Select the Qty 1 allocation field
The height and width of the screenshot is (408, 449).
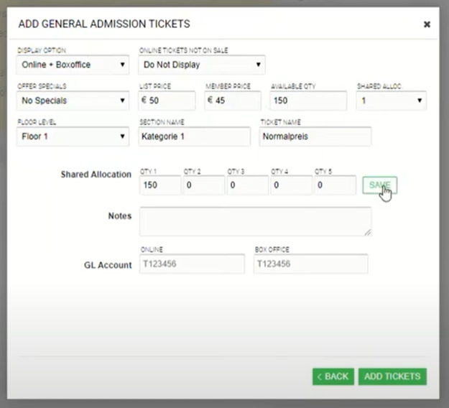pos(160,185)
